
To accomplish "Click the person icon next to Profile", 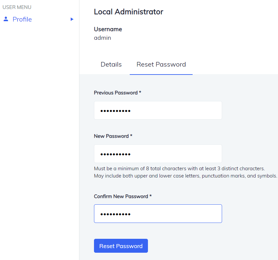I will 6,19.
